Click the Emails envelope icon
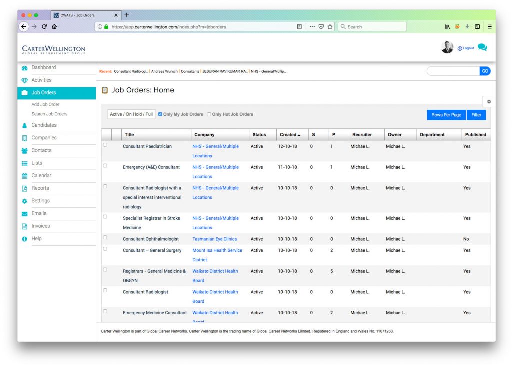512x366 pixels. (25, 214)
